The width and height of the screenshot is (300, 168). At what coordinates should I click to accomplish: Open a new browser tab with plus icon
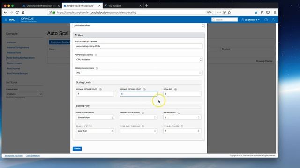[147, 6]
